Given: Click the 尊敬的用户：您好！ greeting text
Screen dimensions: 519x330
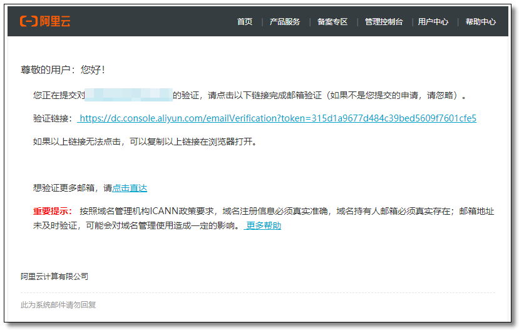Looking at the screenshot, I should [x=63, y=70].
